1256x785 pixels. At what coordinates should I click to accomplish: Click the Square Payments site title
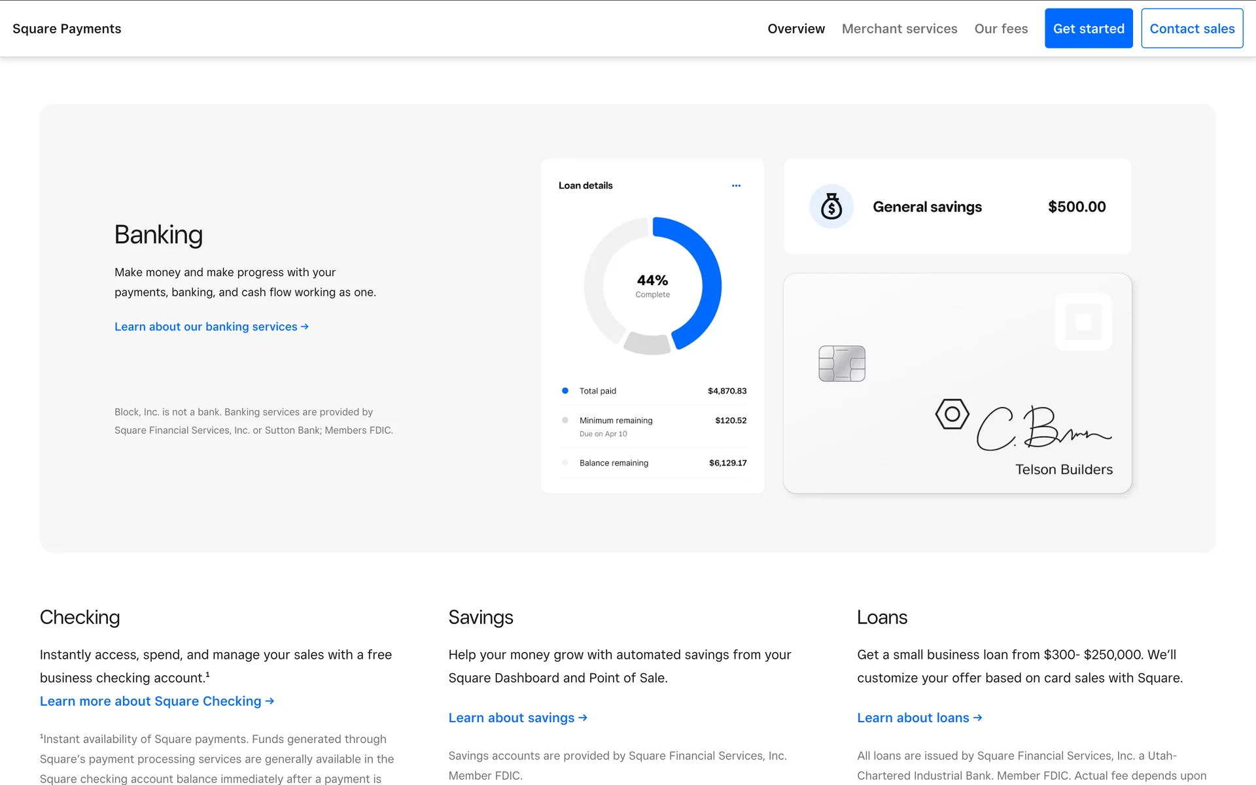67,29
